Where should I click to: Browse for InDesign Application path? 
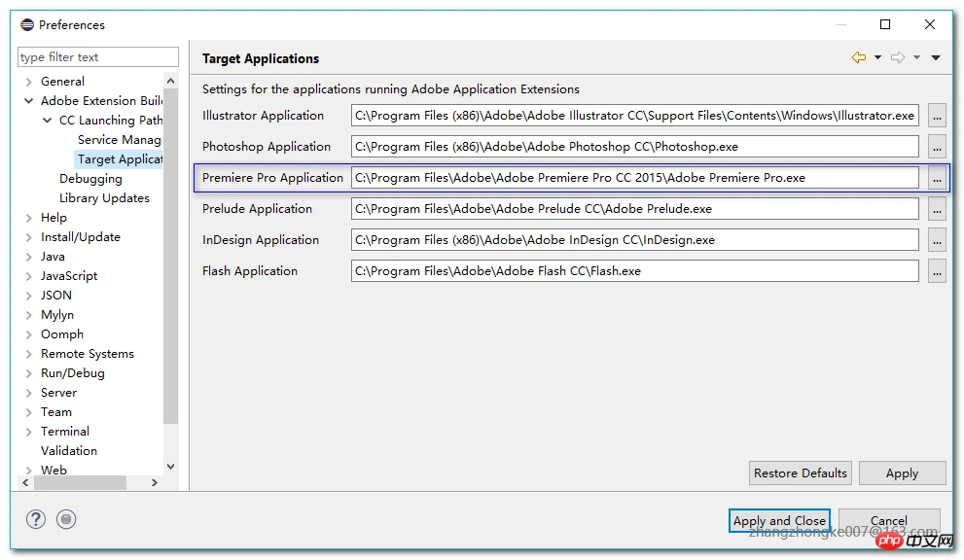tap(937, 240)
